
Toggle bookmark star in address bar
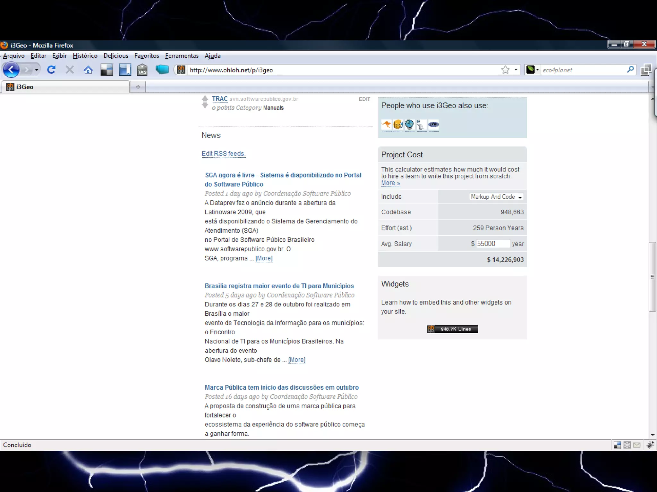click(505, 70)
